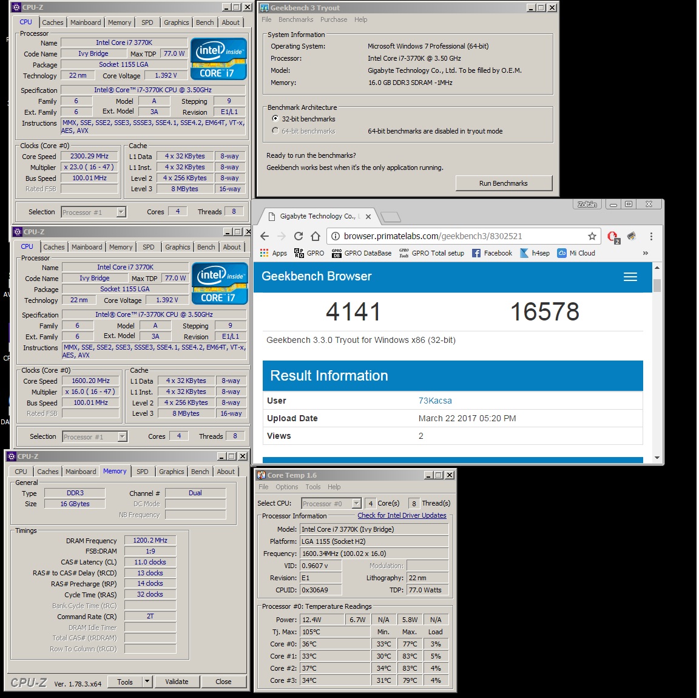Screen dimensions: 699x698
Task: Open the Mi Cloud bookmark
Action: pos(576,253)
